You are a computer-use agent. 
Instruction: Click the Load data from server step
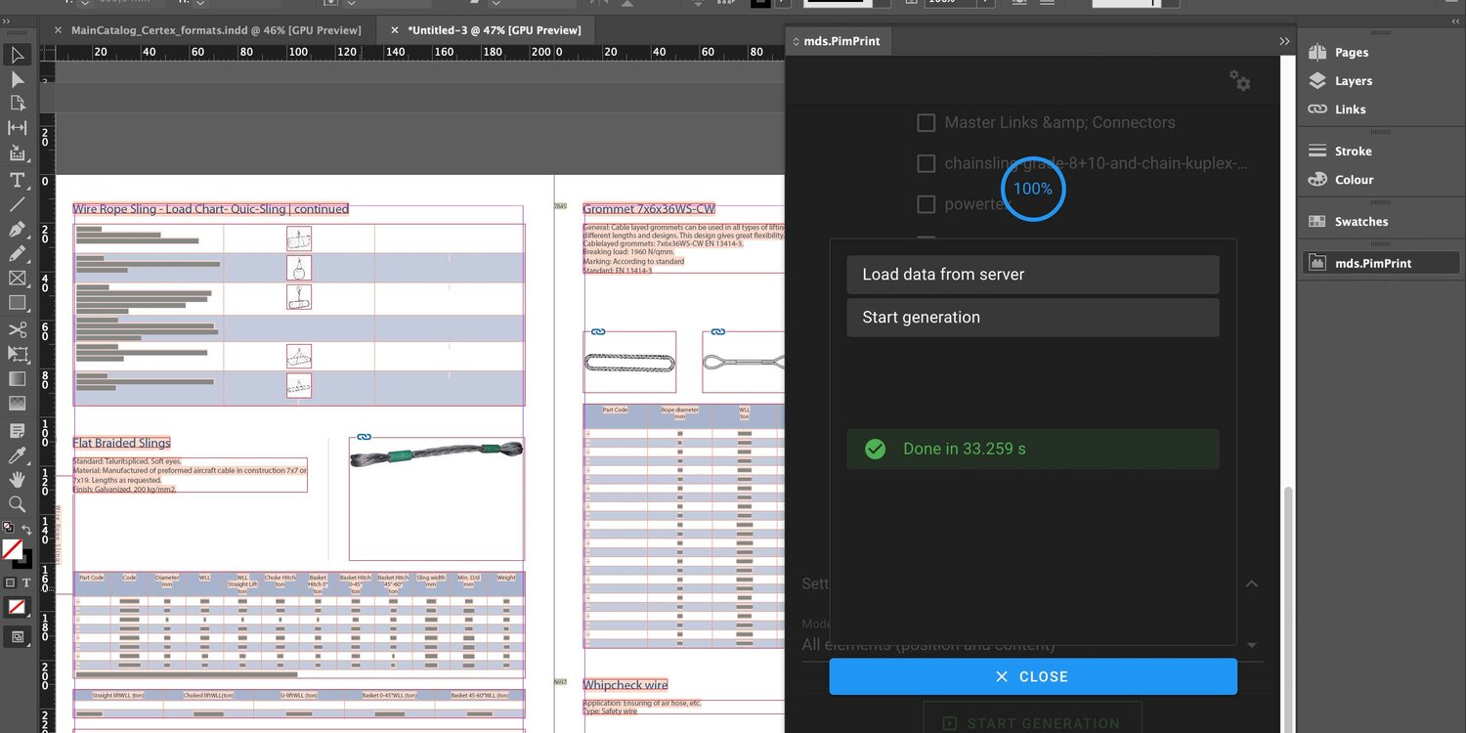[x=1033, y=275]
